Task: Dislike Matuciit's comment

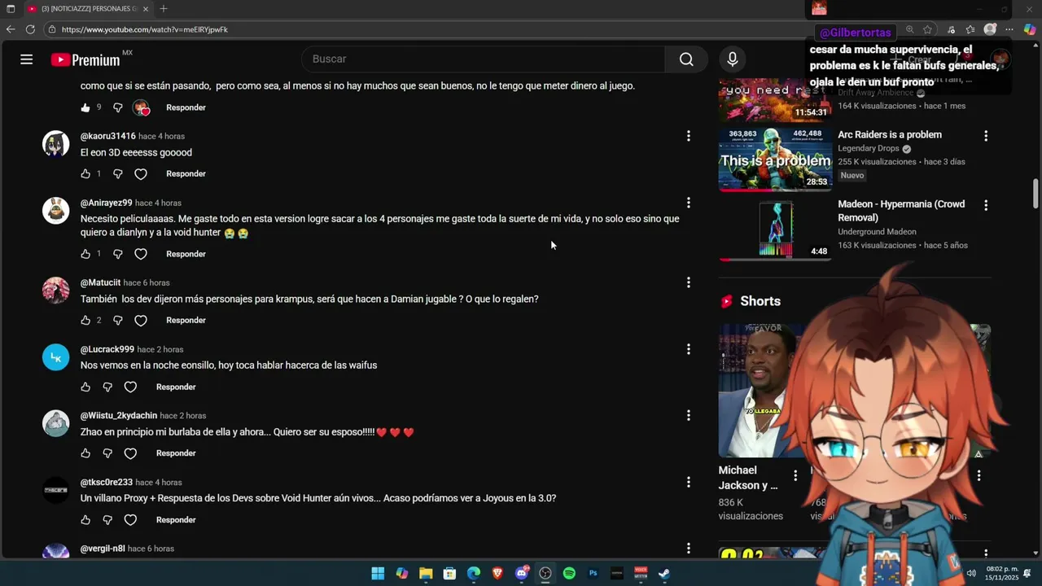Action: tap(117, 321)
